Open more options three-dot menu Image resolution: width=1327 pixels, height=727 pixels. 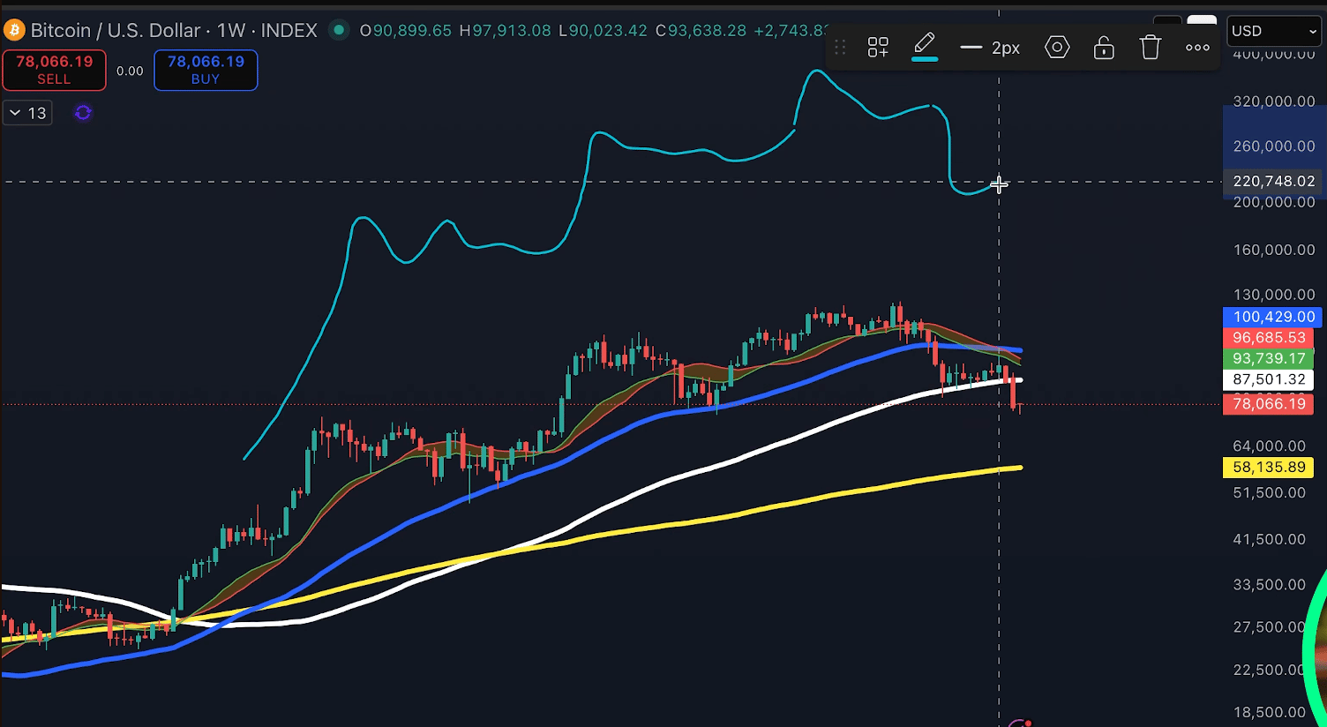click(x=1197, y=48)
